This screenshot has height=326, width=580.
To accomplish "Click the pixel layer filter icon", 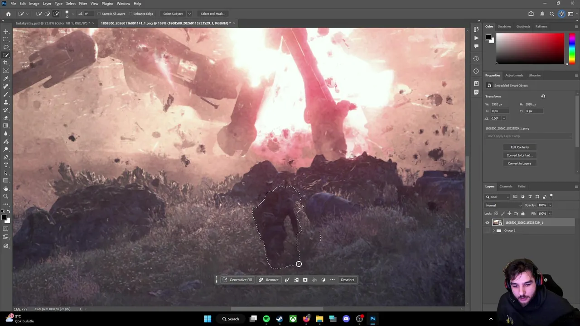I will coord(515,197).
